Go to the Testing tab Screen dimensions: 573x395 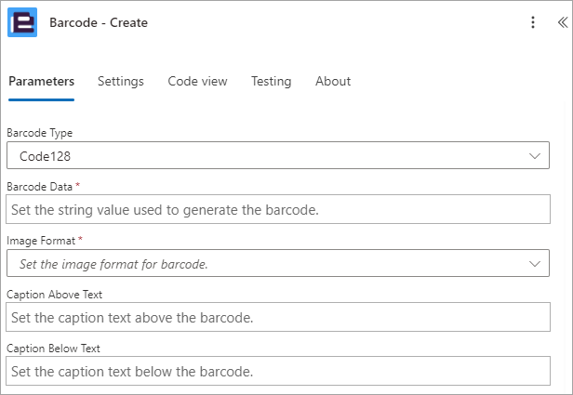coord(272,81)
